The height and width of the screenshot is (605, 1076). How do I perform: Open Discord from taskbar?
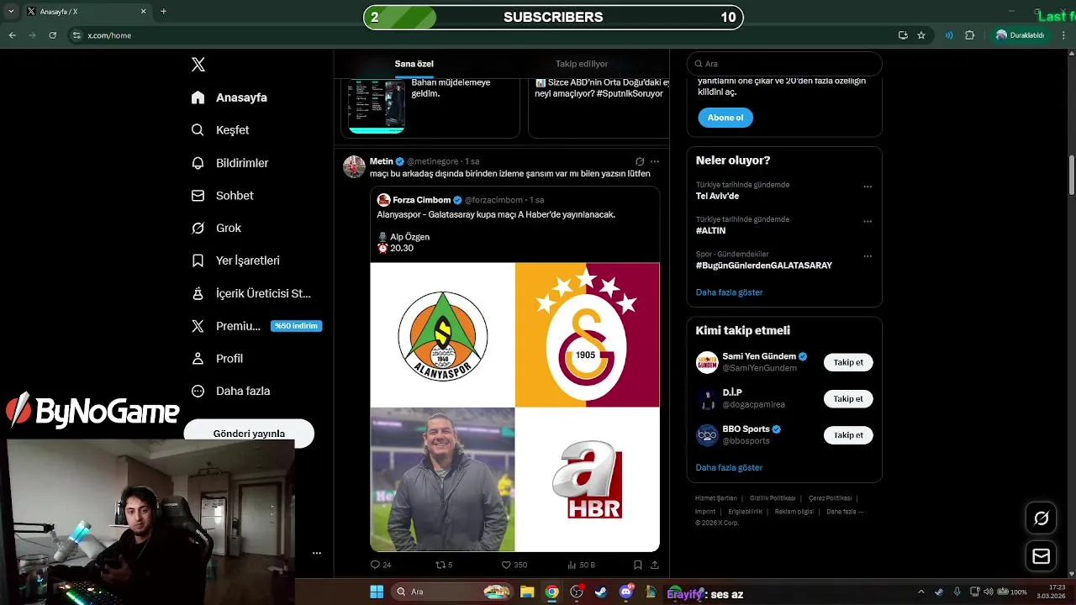[626, 592]
